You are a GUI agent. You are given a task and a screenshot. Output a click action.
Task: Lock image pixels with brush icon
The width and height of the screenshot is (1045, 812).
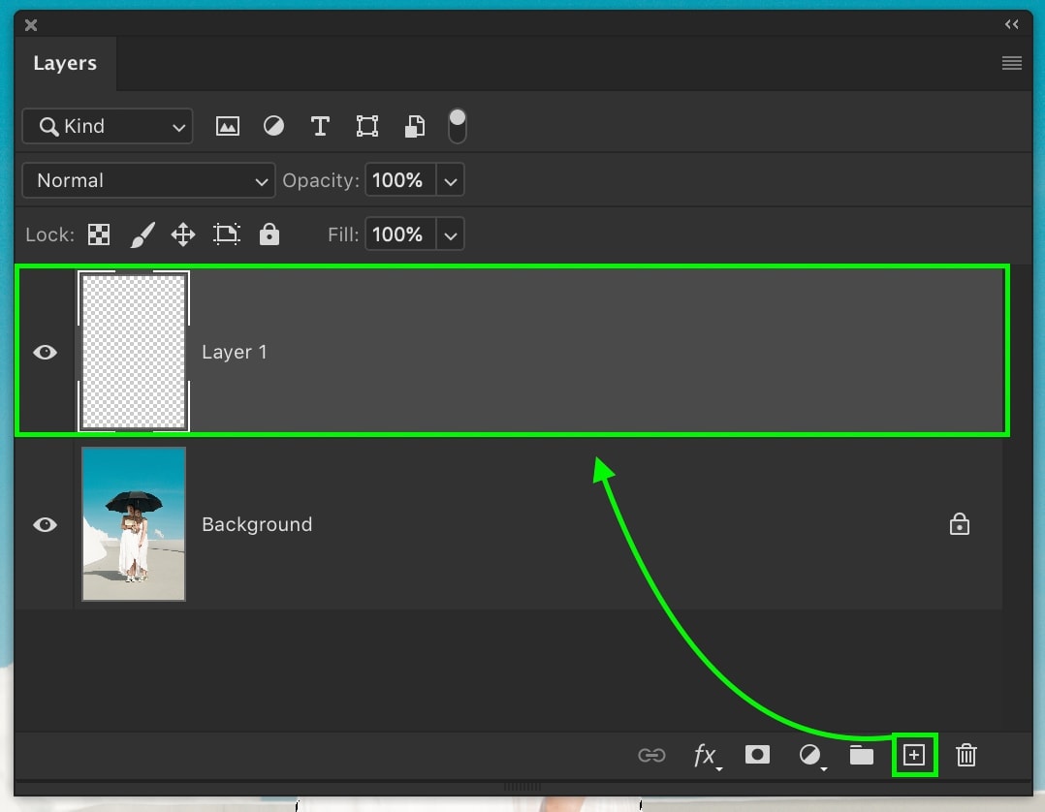(142, 234)
